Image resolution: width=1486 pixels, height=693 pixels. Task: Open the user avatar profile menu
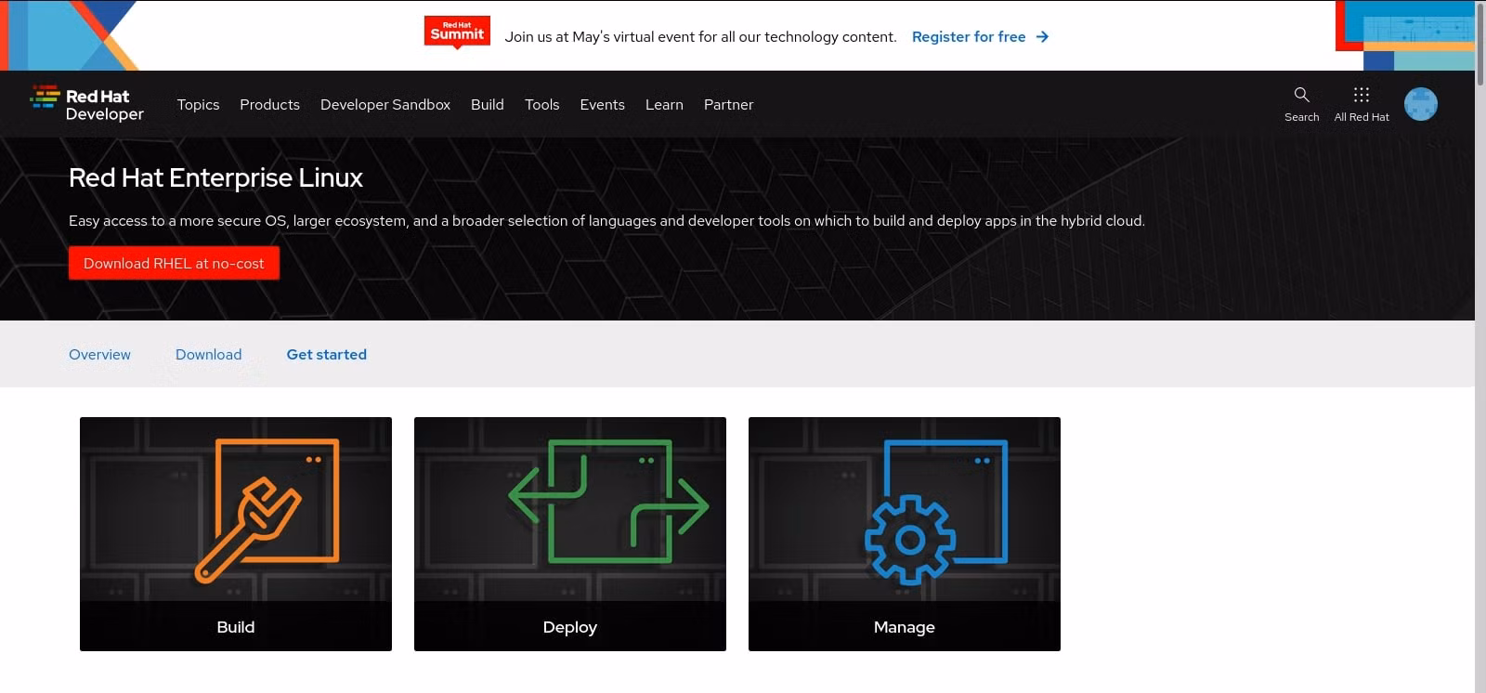pos(1420,104)
